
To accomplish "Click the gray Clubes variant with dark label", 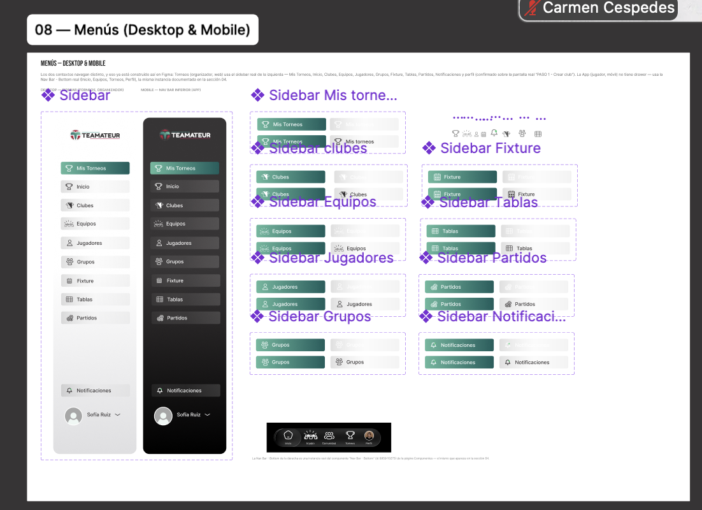I will click(368, 194).
